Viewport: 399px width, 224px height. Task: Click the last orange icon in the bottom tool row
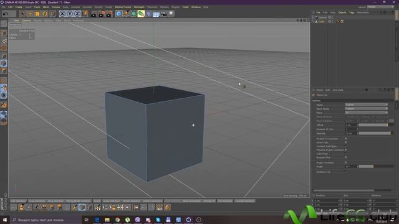[167, 207]
